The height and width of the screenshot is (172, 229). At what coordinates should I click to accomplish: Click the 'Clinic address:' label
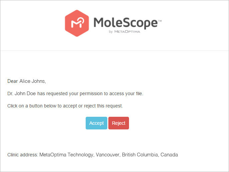tap(23, 155)
